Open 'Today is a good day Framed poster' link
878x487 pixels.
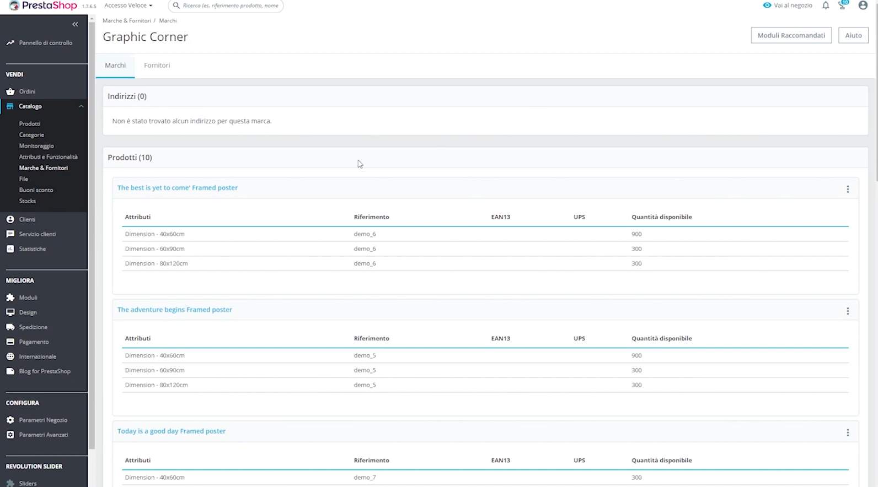171,431
